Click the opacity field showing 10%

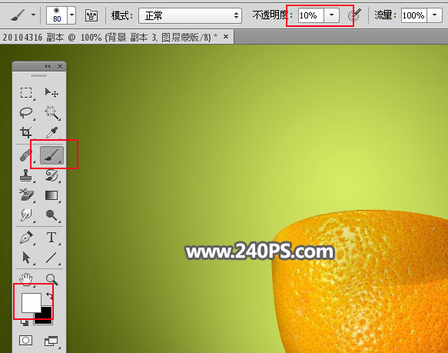(x=311, y=15)
